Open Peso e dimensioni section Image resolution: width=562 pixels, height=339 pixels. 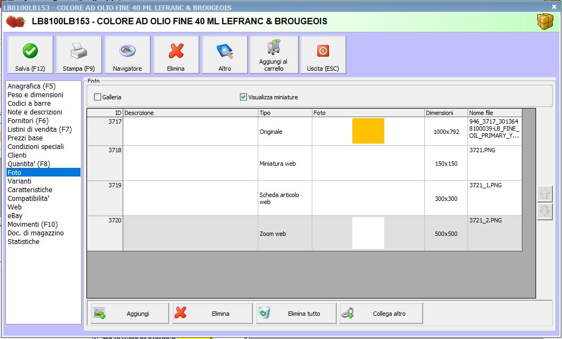36,95
